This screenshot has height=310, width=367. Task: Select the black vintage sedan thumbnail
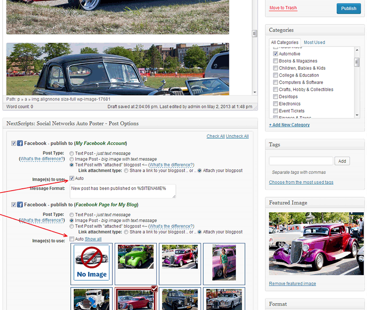[x=180, y=299]
